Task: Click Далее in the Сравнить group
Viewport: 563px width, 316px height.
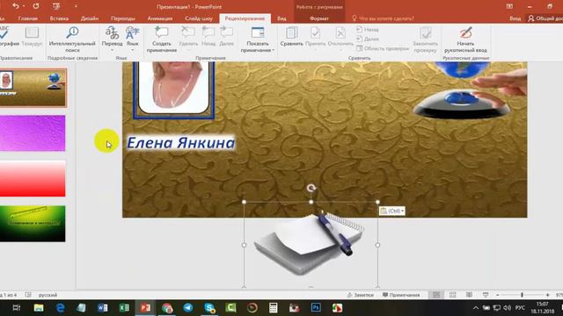Action: coord(368,39)
